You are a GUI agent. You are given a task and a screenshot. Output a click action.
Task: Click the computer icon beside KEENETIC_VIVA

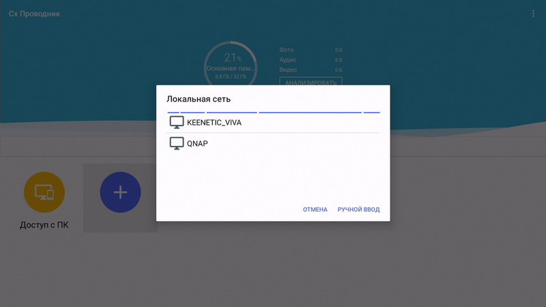coord(177,123)
